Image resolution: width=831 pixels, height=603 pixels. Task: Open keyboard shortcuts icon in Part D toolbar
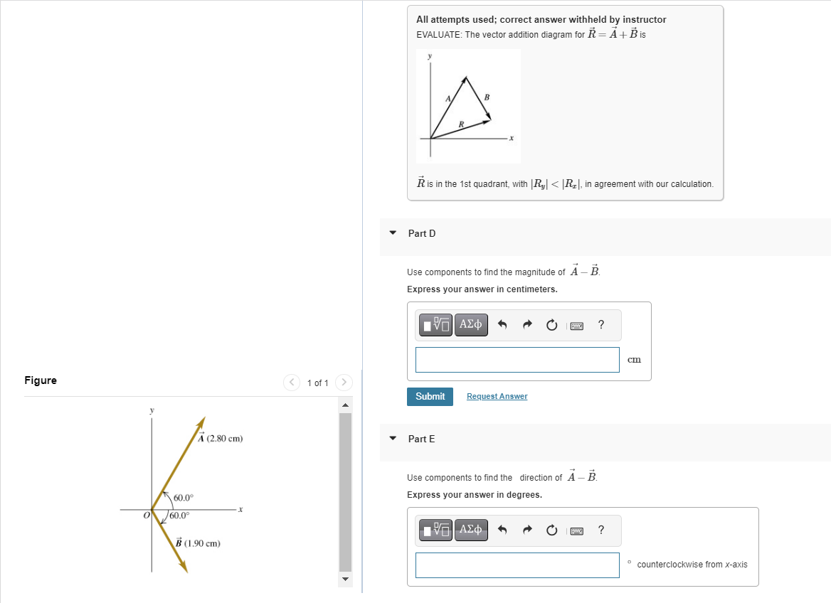(x=576, y=325)
